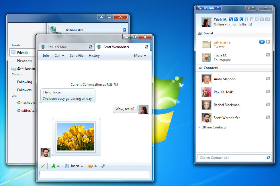
Task: Click the green pencil drawing icon
Action: 43,166
